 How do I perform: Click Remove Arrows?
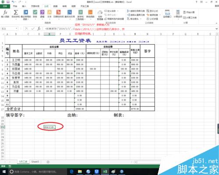(x=134, y=19)
